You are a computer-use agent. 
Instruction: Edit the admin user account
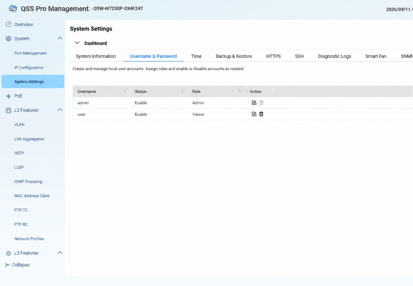254,103
